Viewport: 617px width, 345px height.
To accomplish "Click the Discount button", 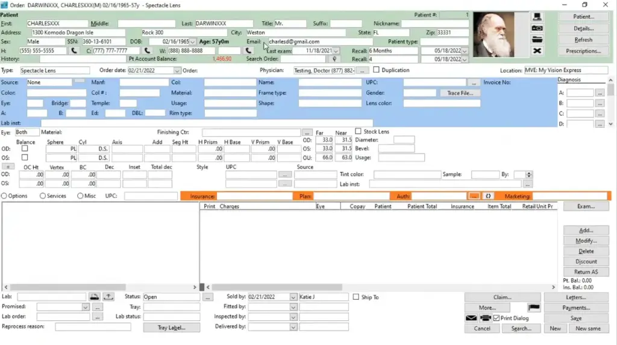I will pos(586,262).
